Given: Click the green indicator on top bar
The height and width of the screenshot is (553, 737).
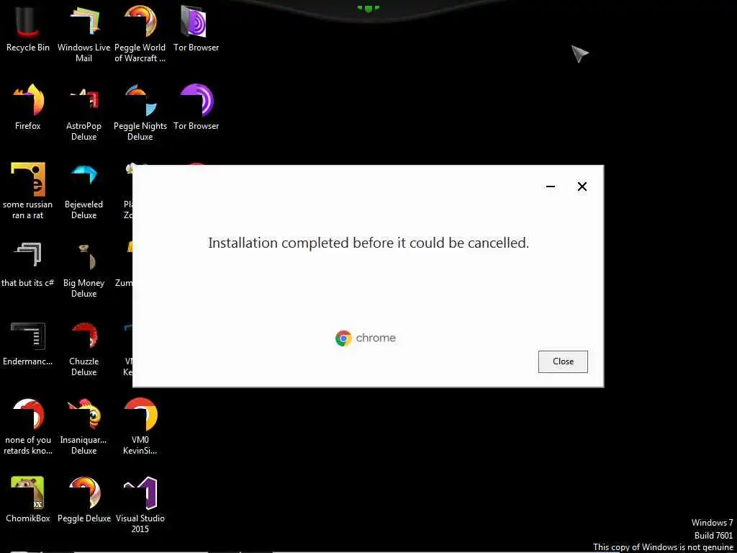Looking at the screenshot, I should [368, 7].
